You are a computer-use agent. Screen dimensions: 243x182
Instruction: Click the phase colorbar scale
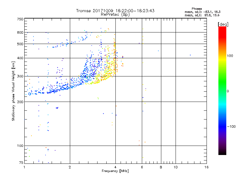tap(222, 90)
